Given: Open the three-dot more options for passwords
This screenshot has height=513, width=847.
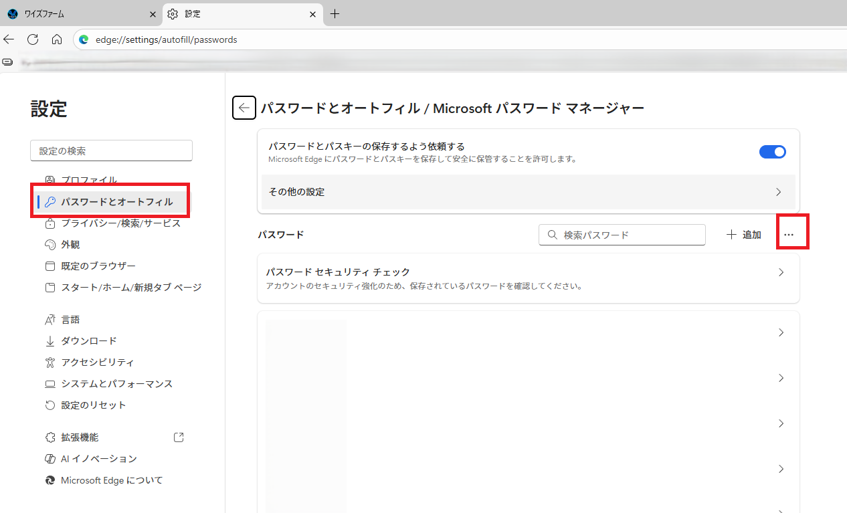Looking at the screenshot, I should pyautogui.click(x=789, y=235).
